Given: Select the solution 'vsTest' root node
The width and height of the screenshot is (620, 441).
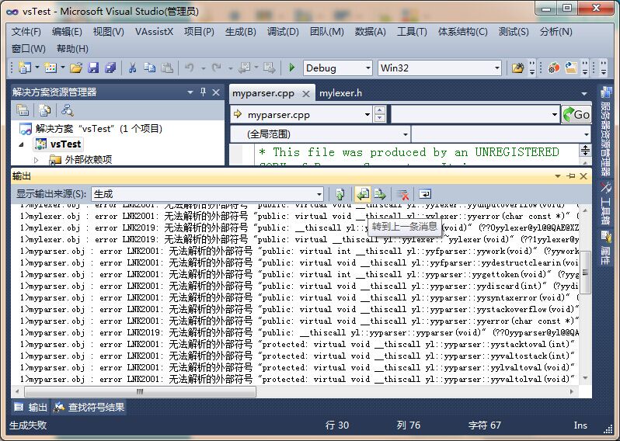Looking at the screenshot, I should point(91,128).
